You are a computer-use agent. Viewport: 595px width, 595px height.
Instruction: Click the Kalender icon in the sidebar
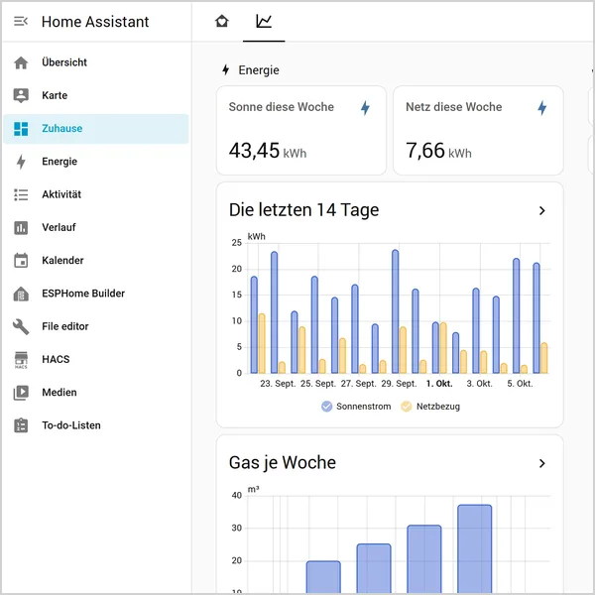tap(21, 261)
